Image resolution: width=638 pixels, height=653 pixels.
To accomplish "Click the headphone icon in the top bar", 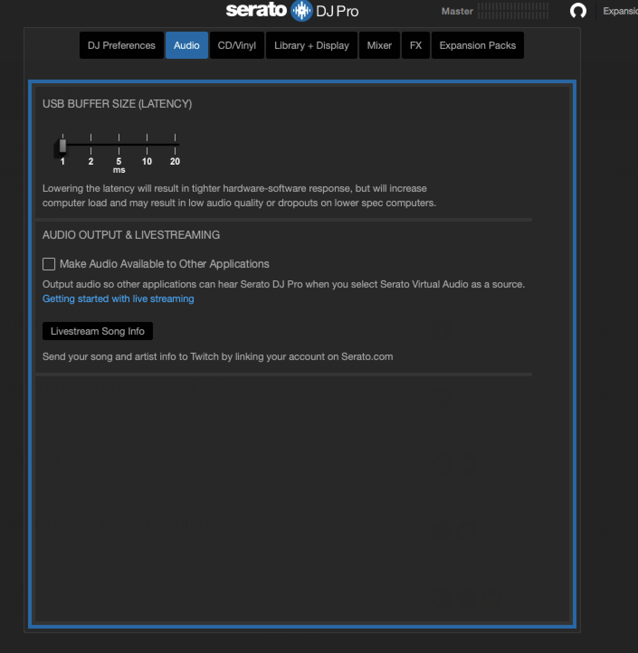I will pos(578,10).
